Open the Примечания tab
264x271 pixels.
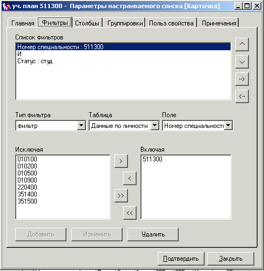click(219, 23)
